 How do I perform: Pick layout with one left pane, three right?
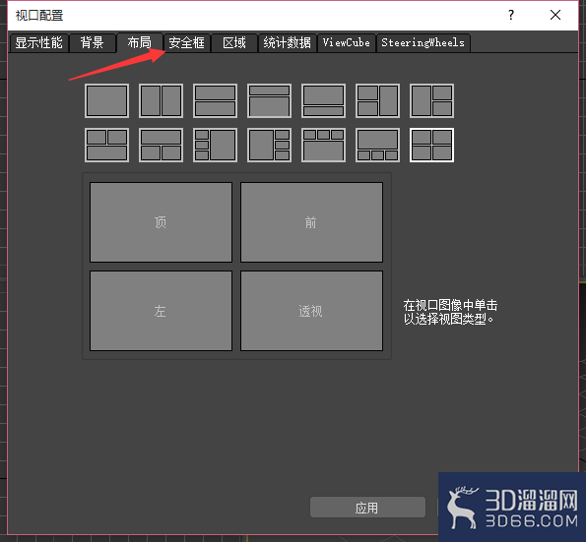(x=270, y=145)
